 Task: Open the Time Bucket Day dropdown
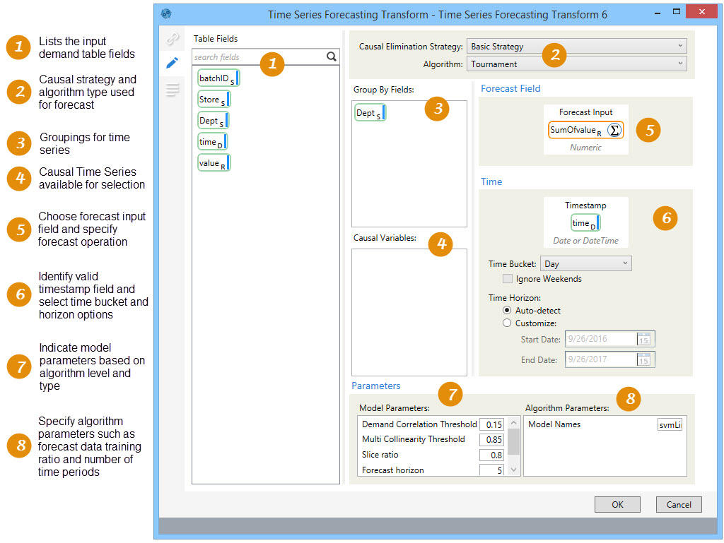tap(585, 264)
